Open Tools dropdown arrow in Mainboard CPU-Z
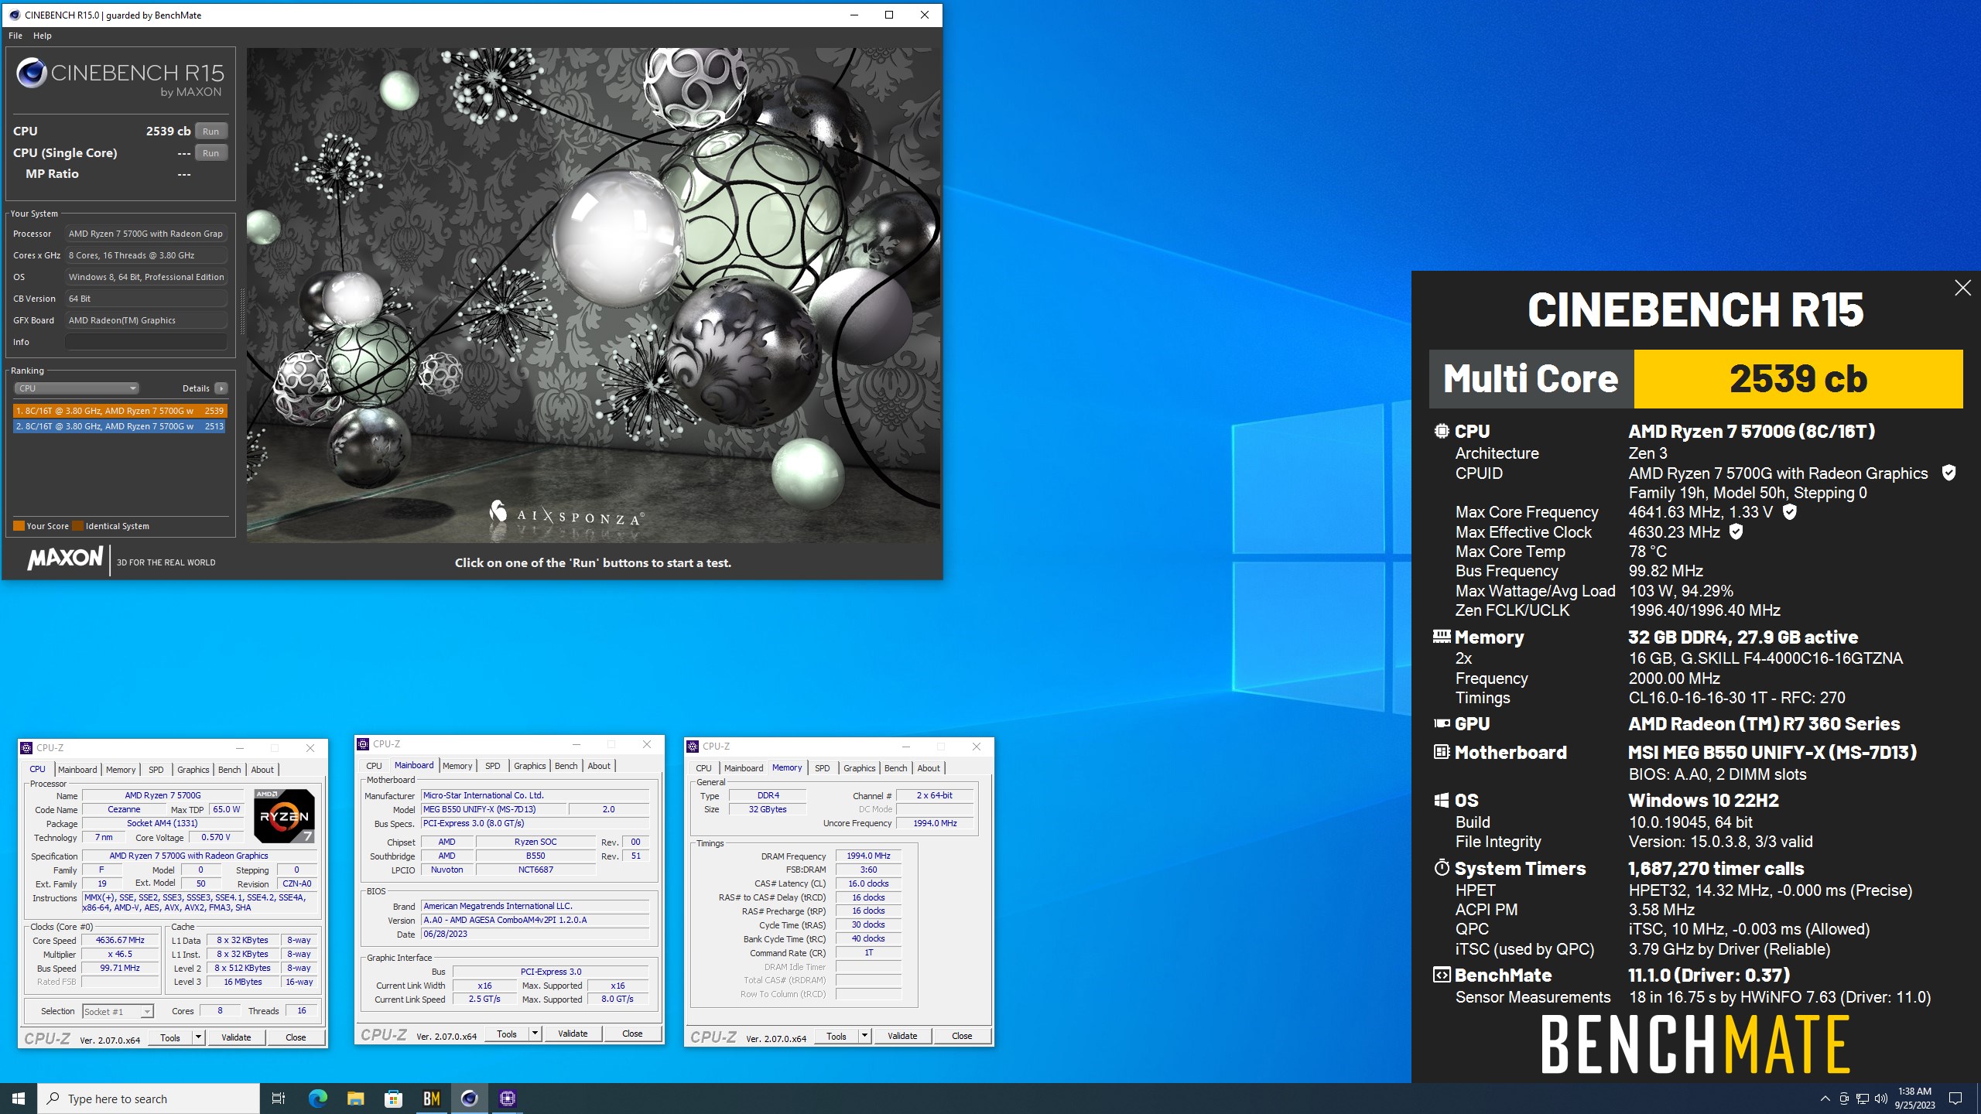Image resolution: width=1981 pixels, height=1114 pixels. (535, 1034)
